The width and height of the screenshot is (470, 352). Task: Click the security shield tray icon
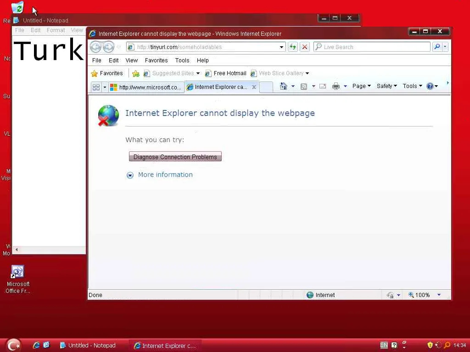coord(430,345)
